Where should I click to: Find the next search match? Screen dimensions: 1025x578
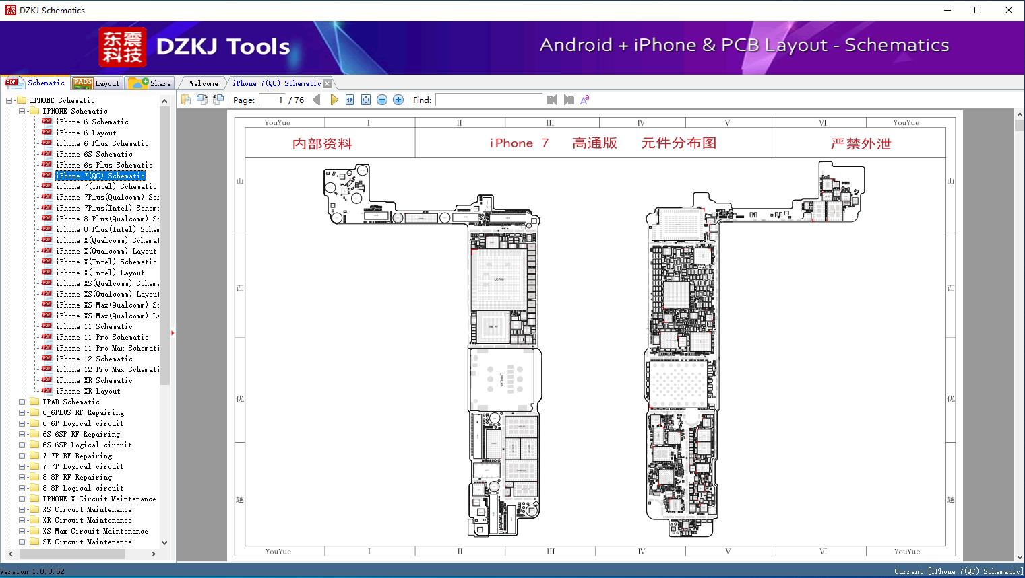click(569, 100)
